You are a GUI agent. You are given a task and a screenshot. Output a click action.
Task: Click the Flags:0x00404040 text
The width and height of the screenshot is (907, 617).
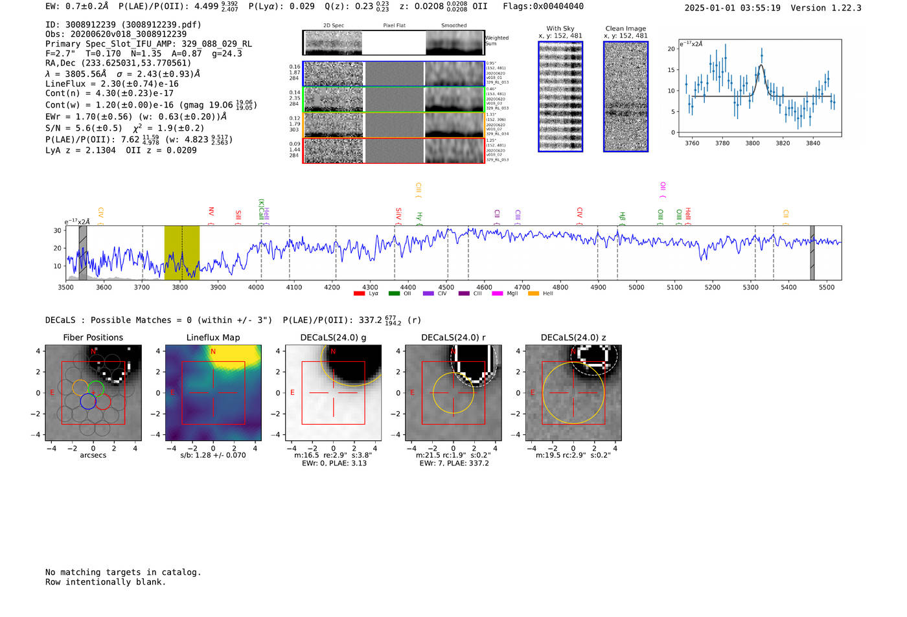click(x=543, y=6)
